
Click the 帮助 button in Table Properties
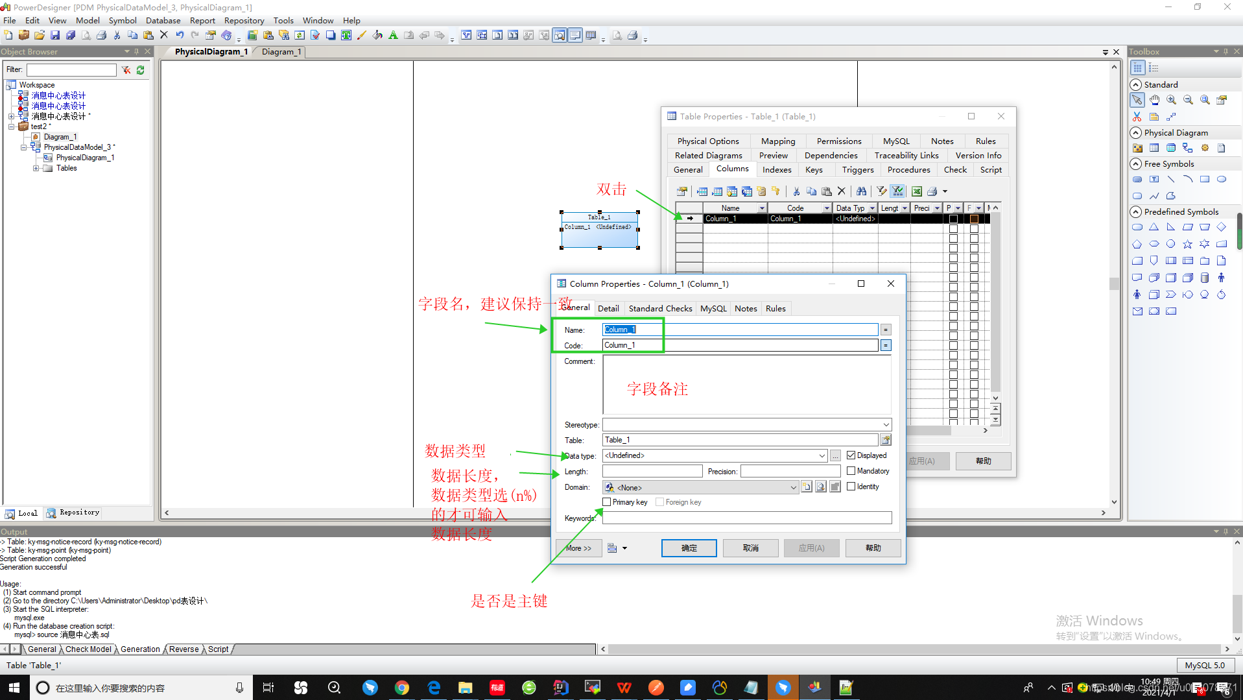click(x=983, y=461)
